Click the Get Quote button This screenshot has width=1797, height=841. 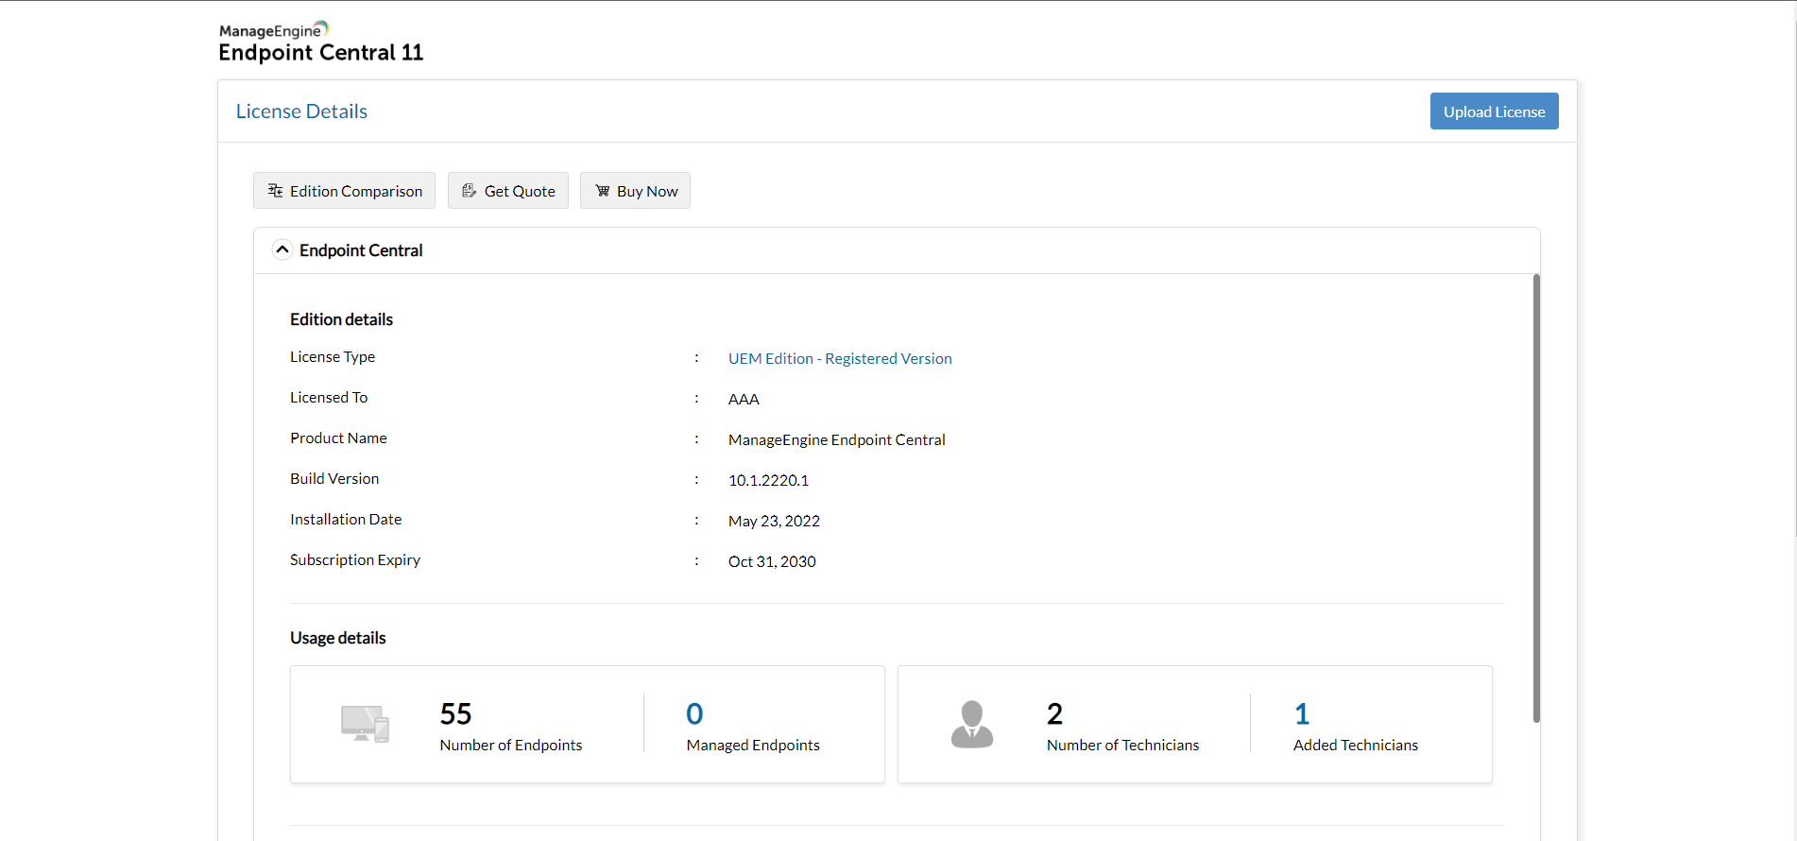click(508, 191)
